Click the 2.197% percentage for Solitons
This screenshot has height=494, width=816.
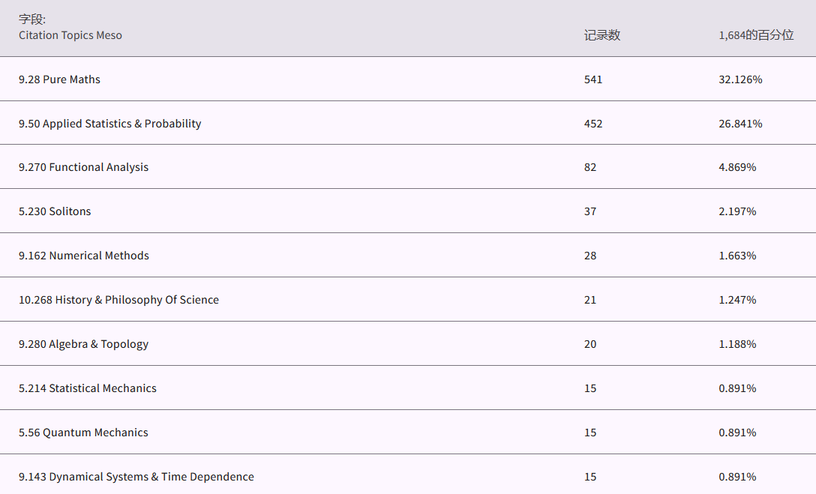[736, 211]
